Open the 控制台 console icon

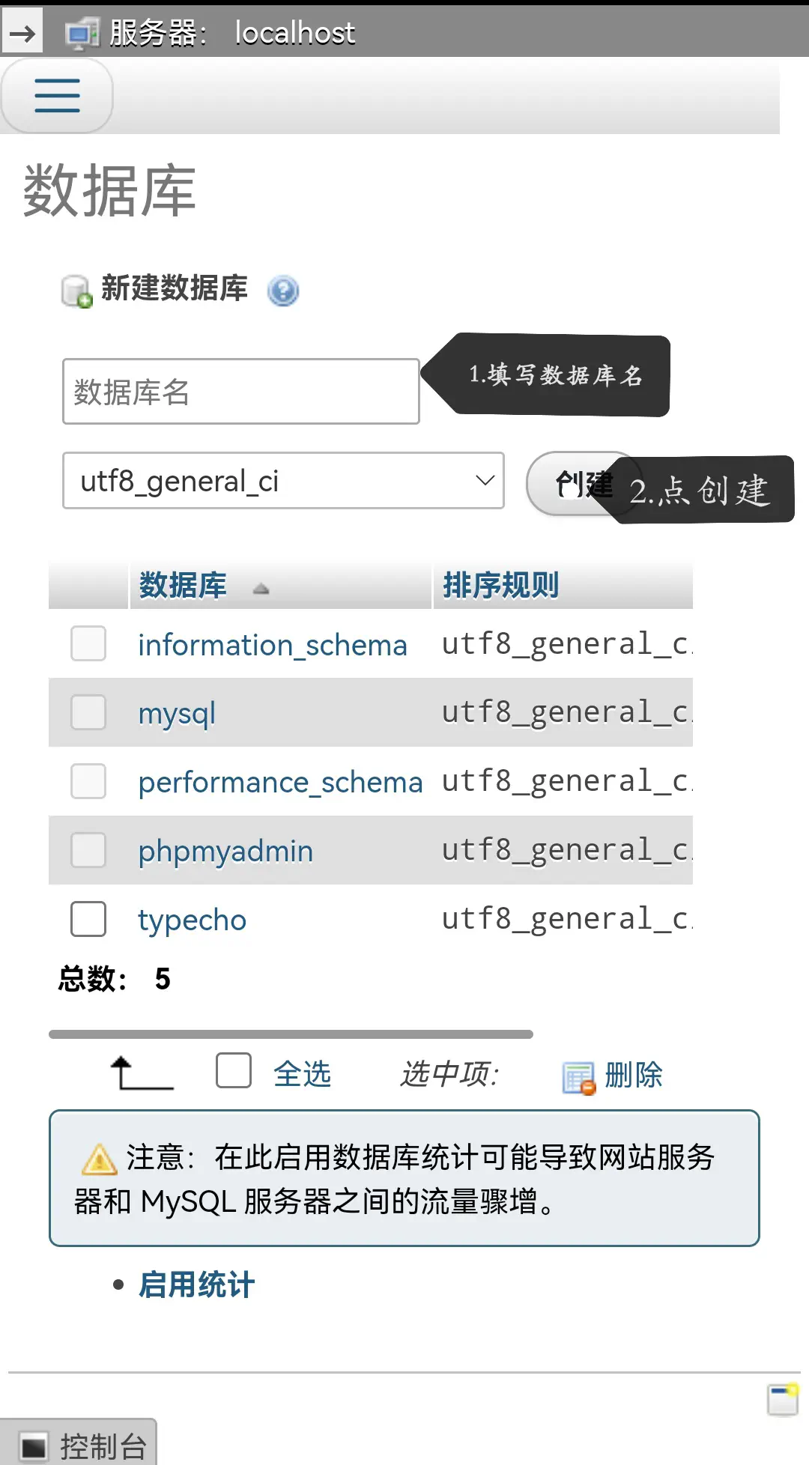point(34,1446)
